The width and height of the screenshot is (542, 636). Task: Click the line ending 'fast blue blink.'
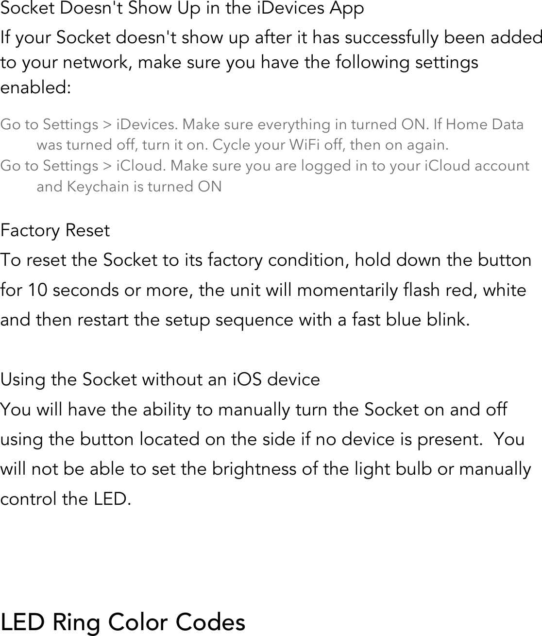coord(235,320)
